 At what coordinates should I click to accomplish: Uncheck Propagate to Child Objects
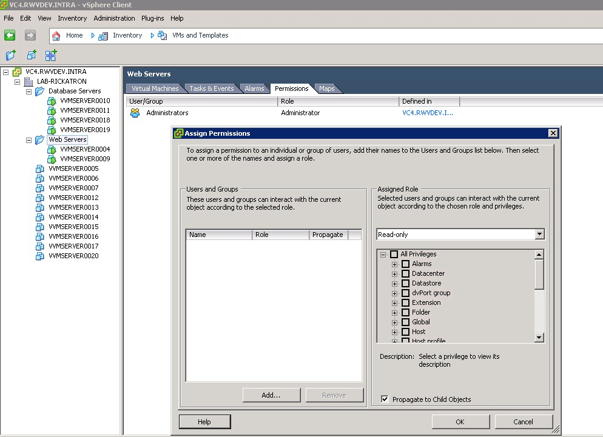[385, 399]
